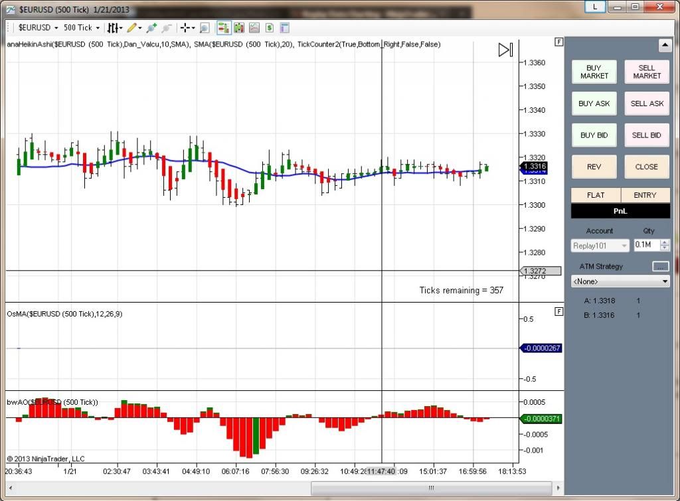Screen dimensions: 680x501
Task: Open the candlestick data series icon
Action: pos(238,28)
